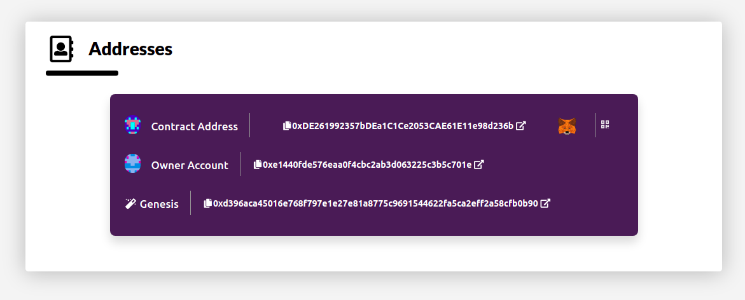Click the address book icon beside Addresses
Screen dimensions: 745x300
(x=61, y=49)
